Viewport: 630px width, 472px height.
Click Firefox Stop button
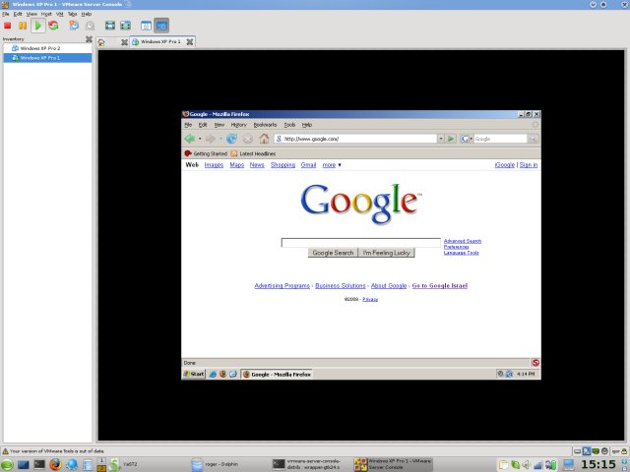click(x=248, y=139)
